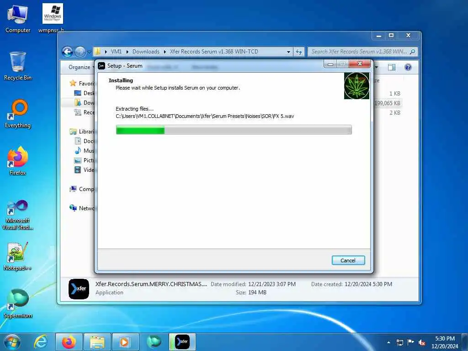The width and height of the screenshot is (468, 351).
Task: Select Videos library in navigation pane
Action: tap(84, 170)
